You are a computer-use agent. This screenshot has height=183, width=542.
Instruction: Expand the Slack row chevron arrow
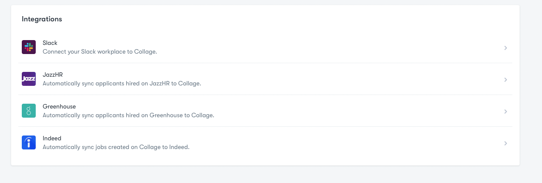tap(505, 48)
